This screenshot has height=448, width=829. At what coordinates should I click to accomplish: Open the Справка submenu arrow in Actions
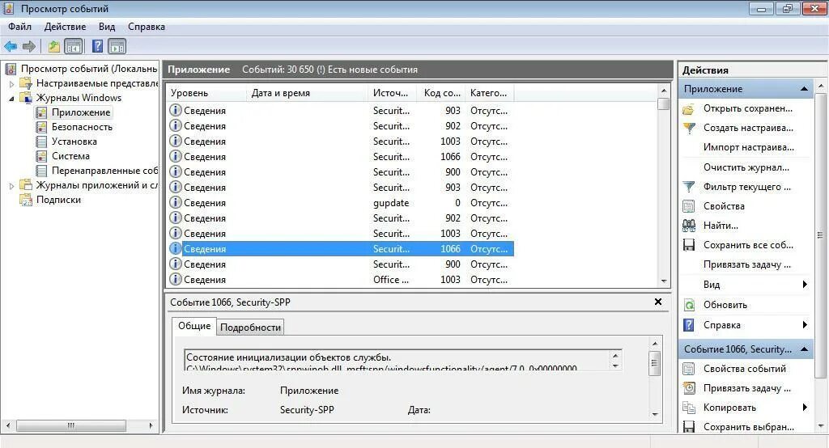(805, 325)
